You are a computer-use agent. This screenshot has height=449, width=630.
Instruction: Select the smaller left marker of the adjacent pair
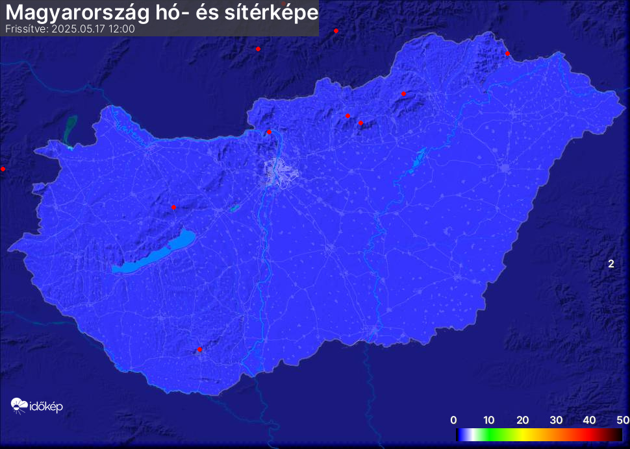pyautogui.click(x=347, y=116)
